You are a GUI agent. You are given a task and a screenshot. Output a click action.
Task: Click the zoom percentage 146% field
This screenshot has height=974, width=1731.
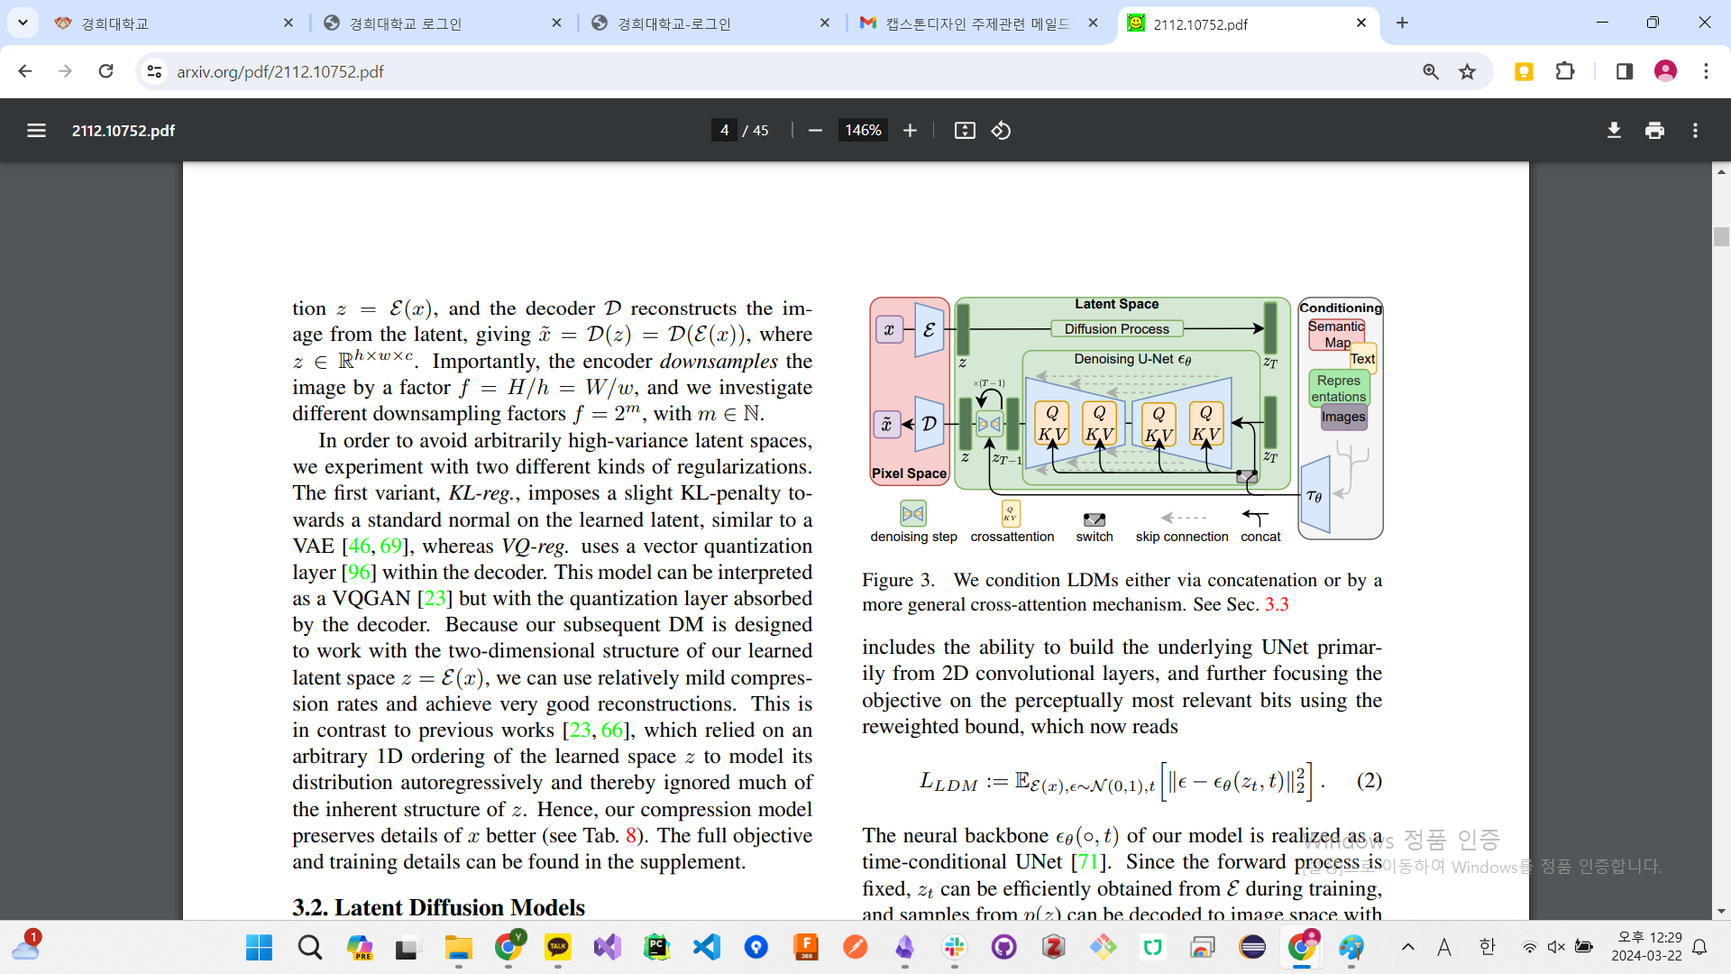863,131
